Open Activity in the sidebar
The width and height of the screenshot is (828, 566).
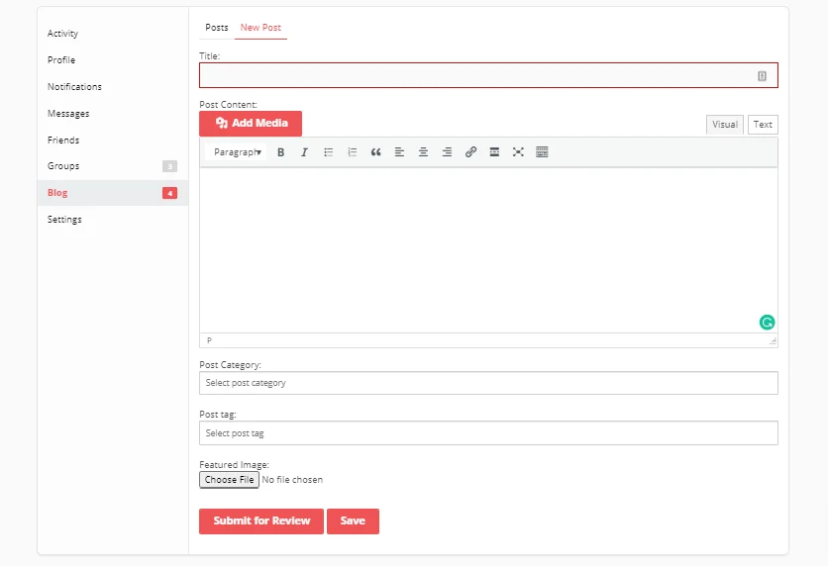[62, 34]
